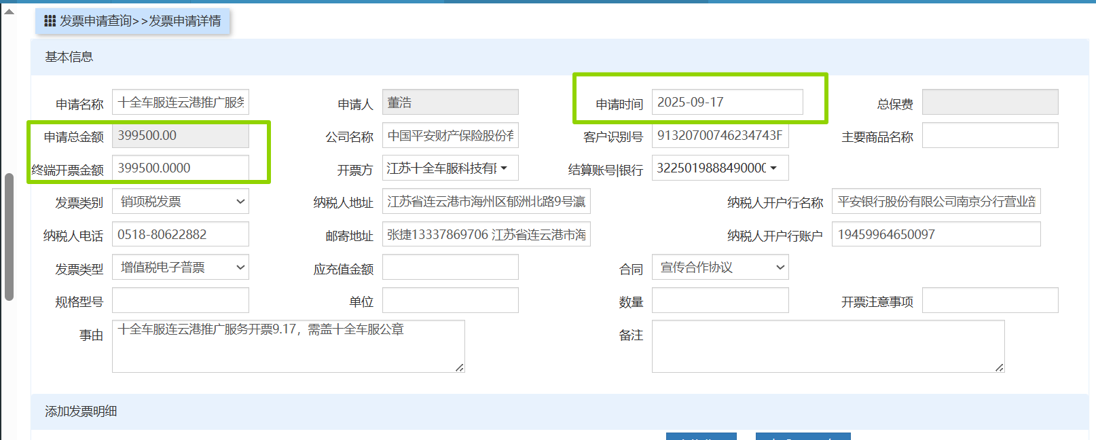The height and width of the screenshot is (440, 1096).
Task: Click the scrollbar up arrow
Action: pyautogui.click(x=9, y=12)
